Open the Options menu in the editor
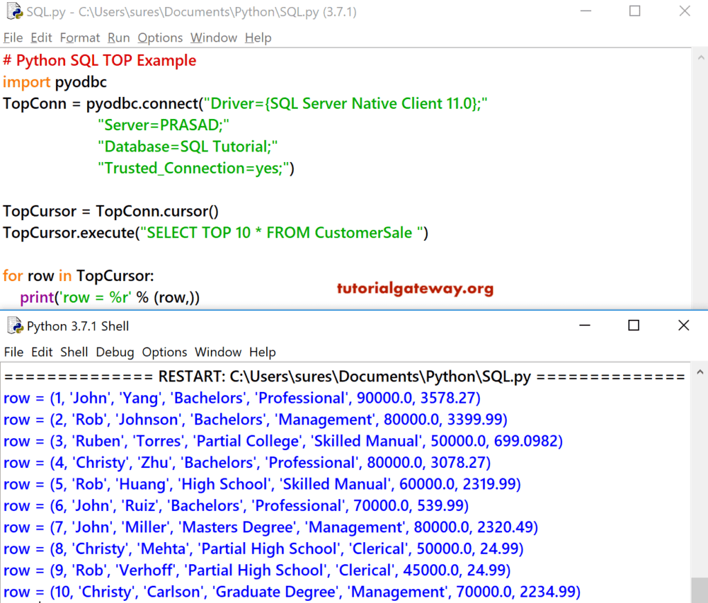The height and width of the screenshot is (603, 708). 160,37
